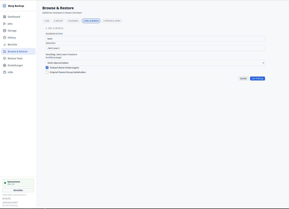This screenshot has width=289, height=209.
Task: Click the '4. ZIEL & MODUS' section heading
Action: click(x=54, y=28)
